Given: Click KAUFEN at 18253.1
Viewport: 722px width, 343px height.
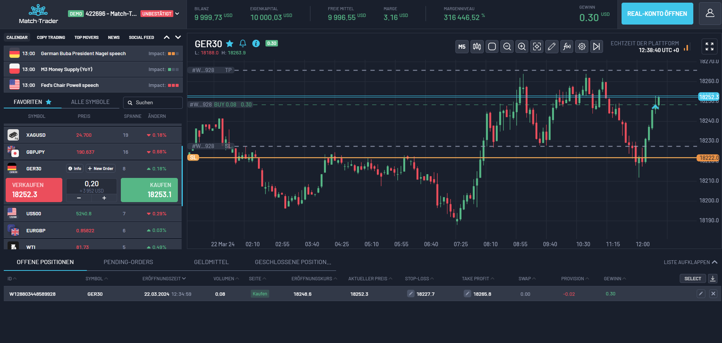Looking at the screenshot, I should click(x=149, y=190).
